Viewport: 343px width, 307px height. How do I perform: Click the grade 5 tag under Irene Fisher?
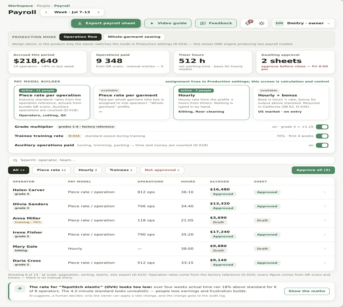(22, 237)
